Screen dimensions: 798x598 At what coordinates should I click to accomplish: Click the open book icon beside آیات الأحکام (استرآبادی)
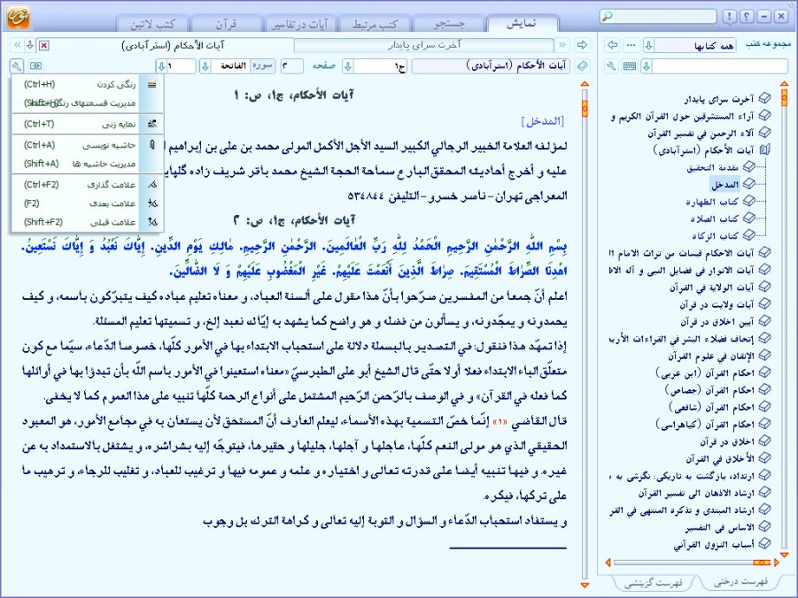click(764, 150)
